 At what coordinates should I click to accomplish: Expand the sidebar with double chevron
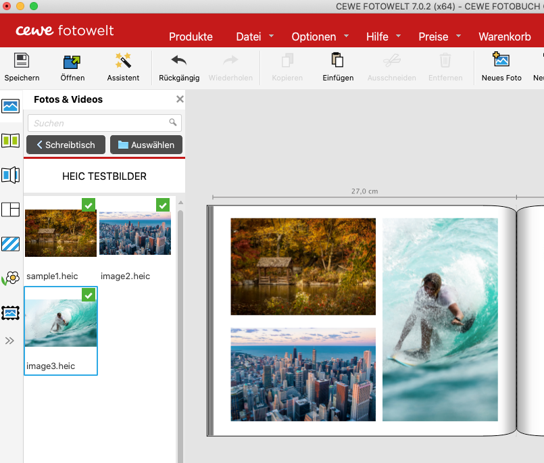click(x=9, y=341)
